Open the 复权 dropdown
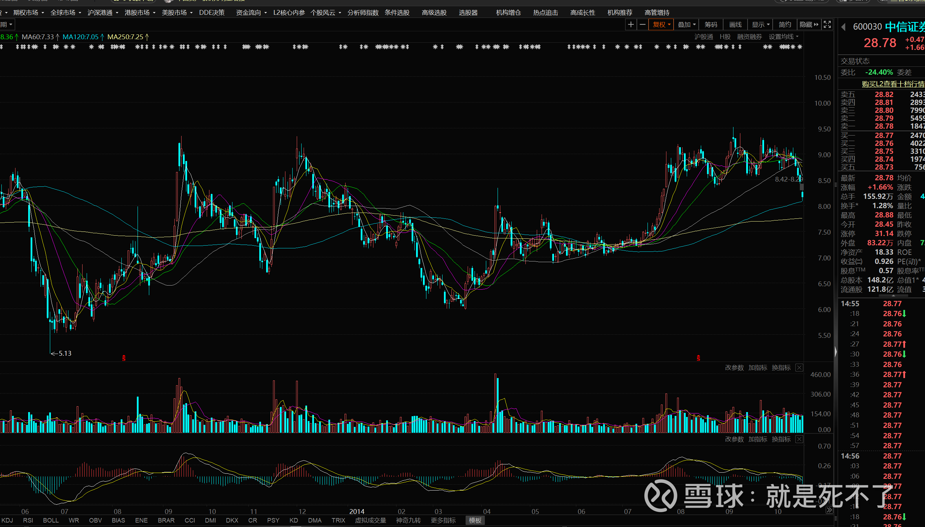 click(661, 25)
